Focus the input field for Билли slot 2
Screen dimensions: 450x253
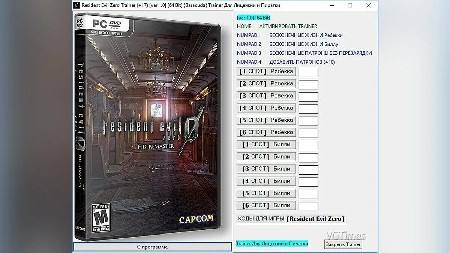(x=309, y=158)
